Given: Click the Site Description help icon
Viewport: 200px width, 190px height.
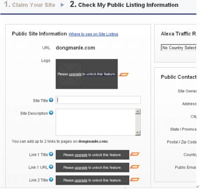Looking at the screenshot, I should (51, 113).
